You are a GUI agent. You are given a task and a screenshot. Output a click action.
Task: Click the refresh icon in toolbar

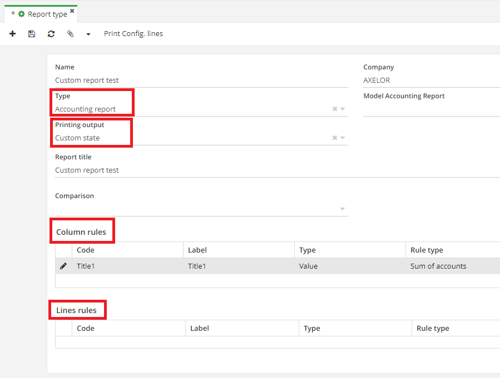[x=51, y=34]
